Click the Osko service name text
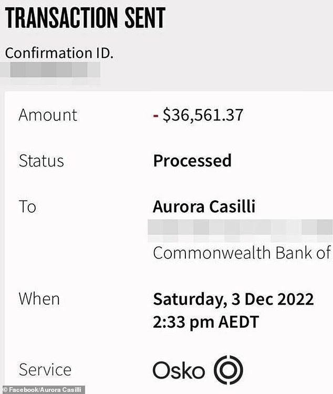This screenshot has width=333, height=394. 179,371
